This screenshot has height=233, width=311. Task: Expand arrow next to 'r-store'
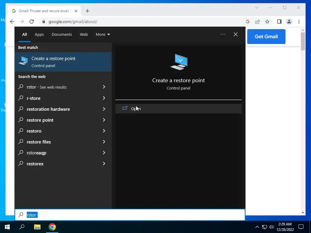pos(104,98)
